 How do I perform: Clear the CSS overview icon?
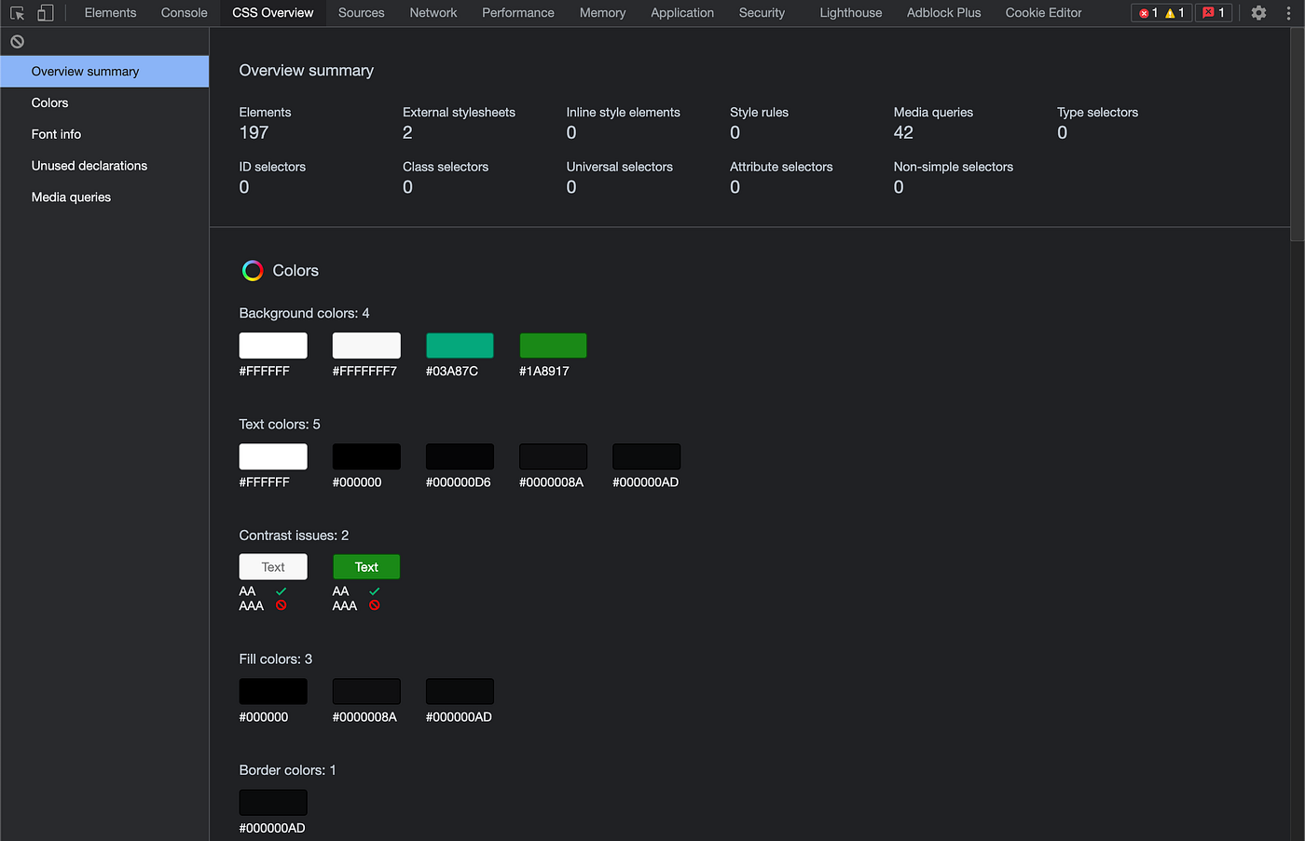(x=17, y=42)
